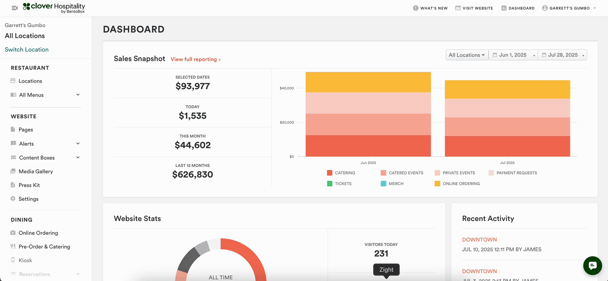Open the chat support widget
Viewport: 608px width, 281px height.
click(x=592, y=265)
